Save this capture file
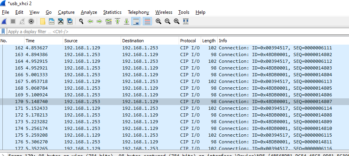Image resolution: width=349 pixels, height=156 pixels. tap(52, 21)
